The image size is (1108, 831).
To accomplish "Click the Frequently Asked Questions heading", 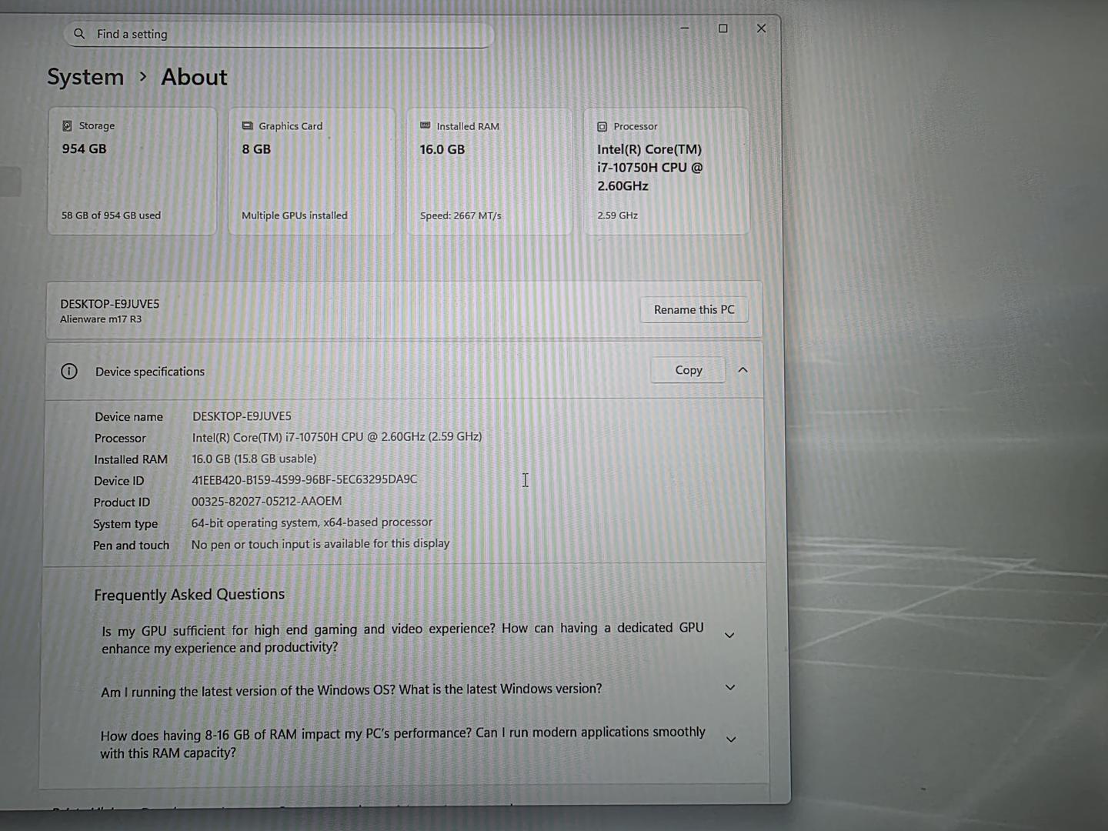I will (189, 595).
